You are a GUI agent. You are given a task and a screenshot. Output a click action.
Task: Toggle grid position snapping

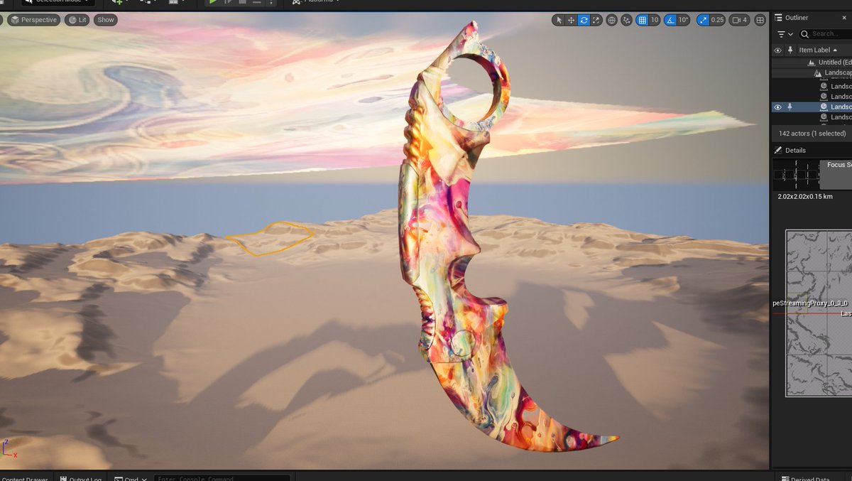[642, 20]
